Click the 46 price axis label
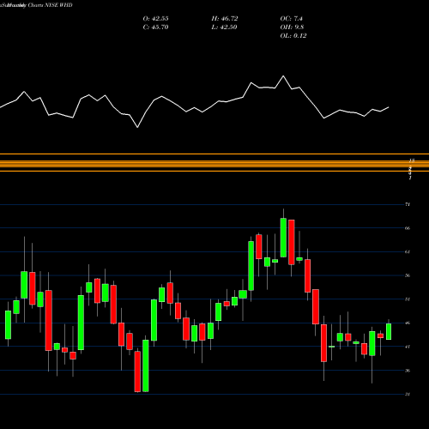The width and height of the screenshot is (429, 429). (x=408, y=323)
